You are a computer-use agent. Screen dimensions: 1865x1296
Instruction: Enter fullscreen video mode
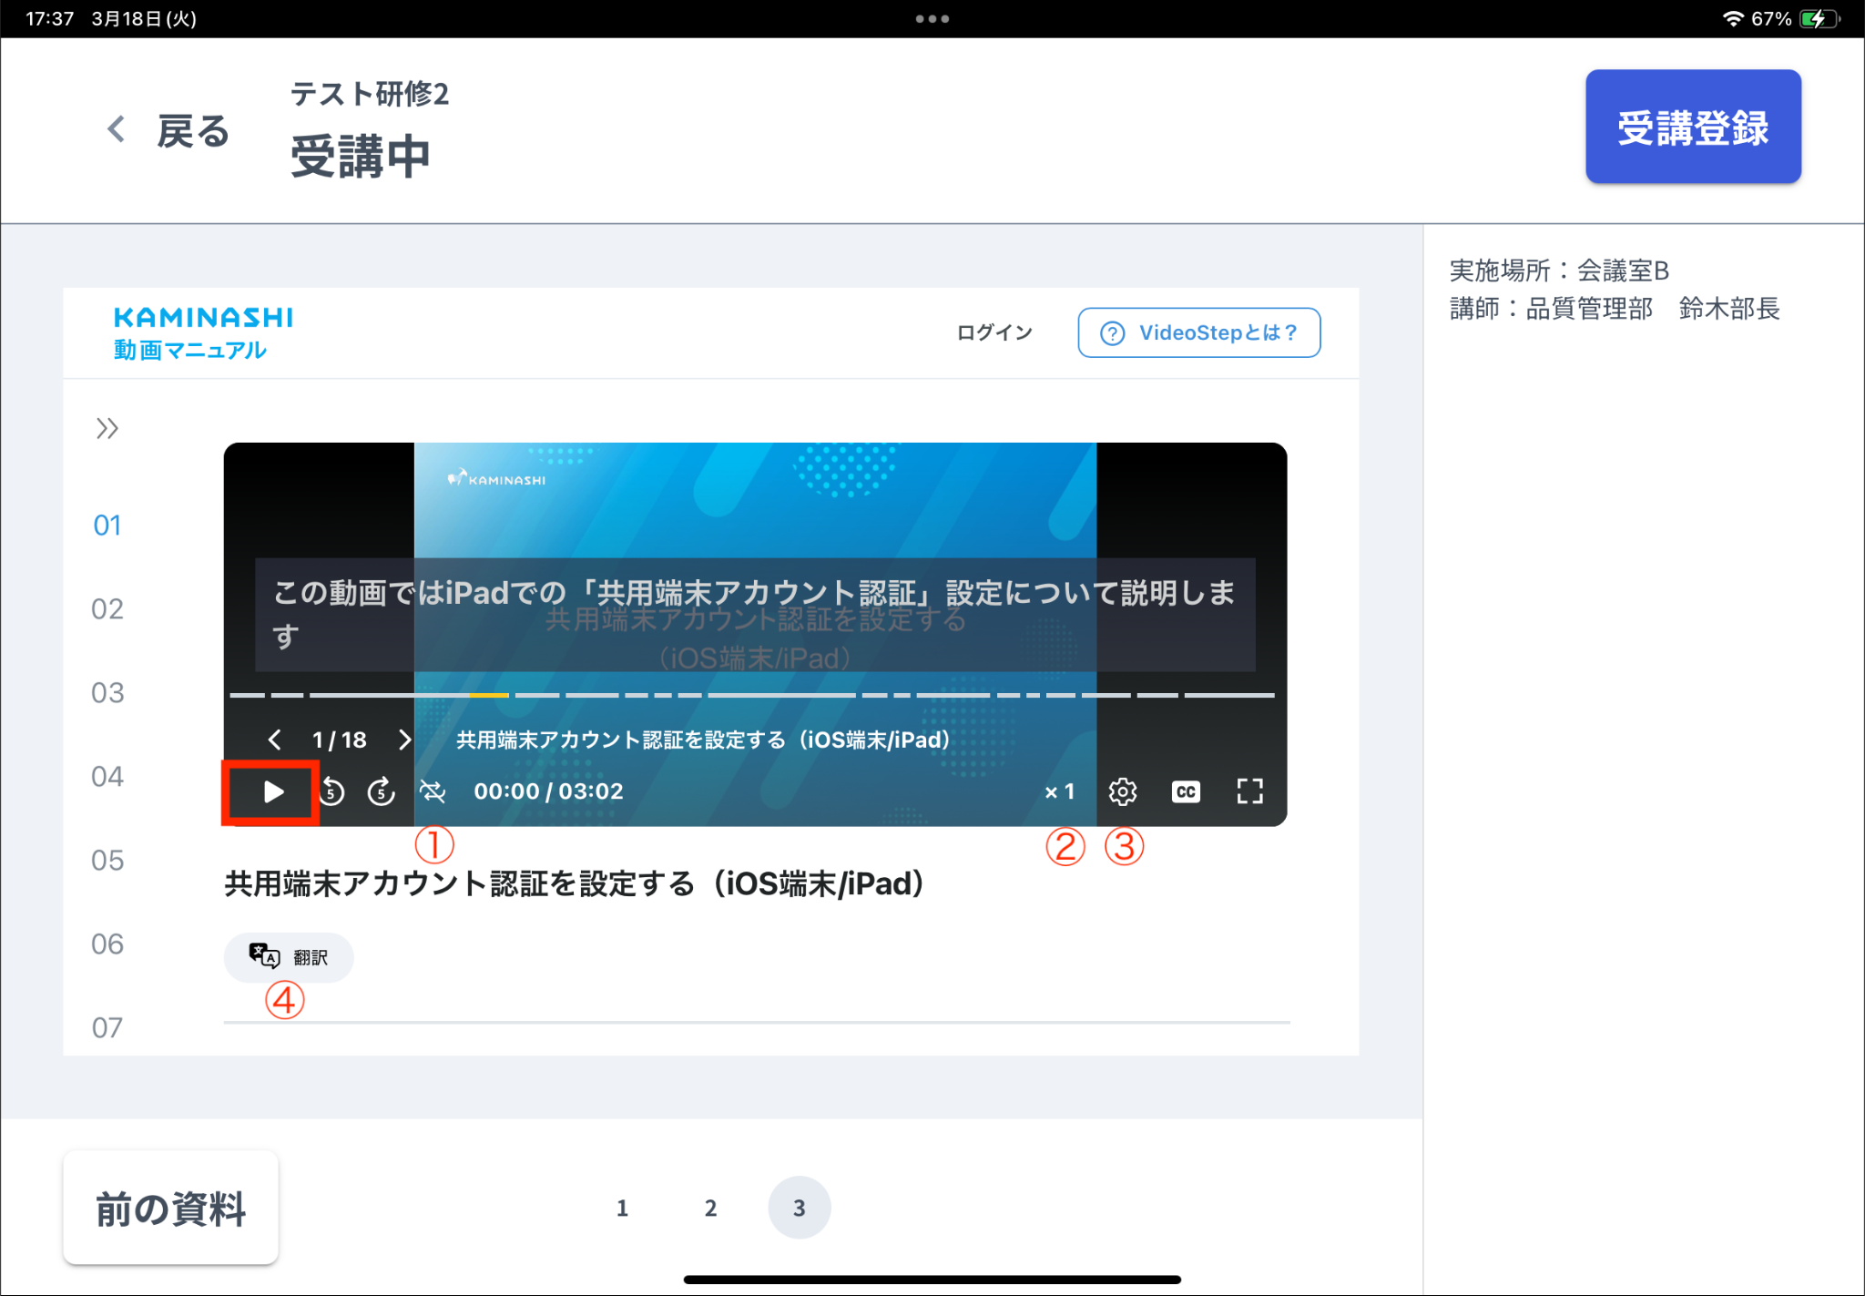pyautogui.click(x=1250, y=791)
